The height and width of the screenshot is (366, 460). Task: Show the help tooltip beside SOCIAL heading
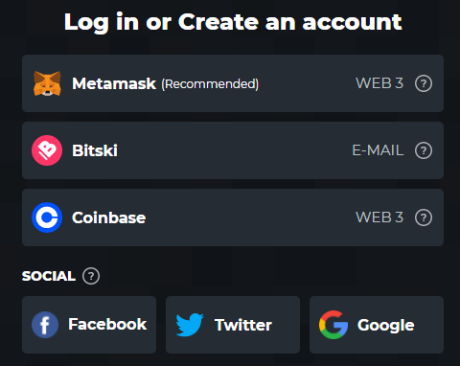coord(91,276)
